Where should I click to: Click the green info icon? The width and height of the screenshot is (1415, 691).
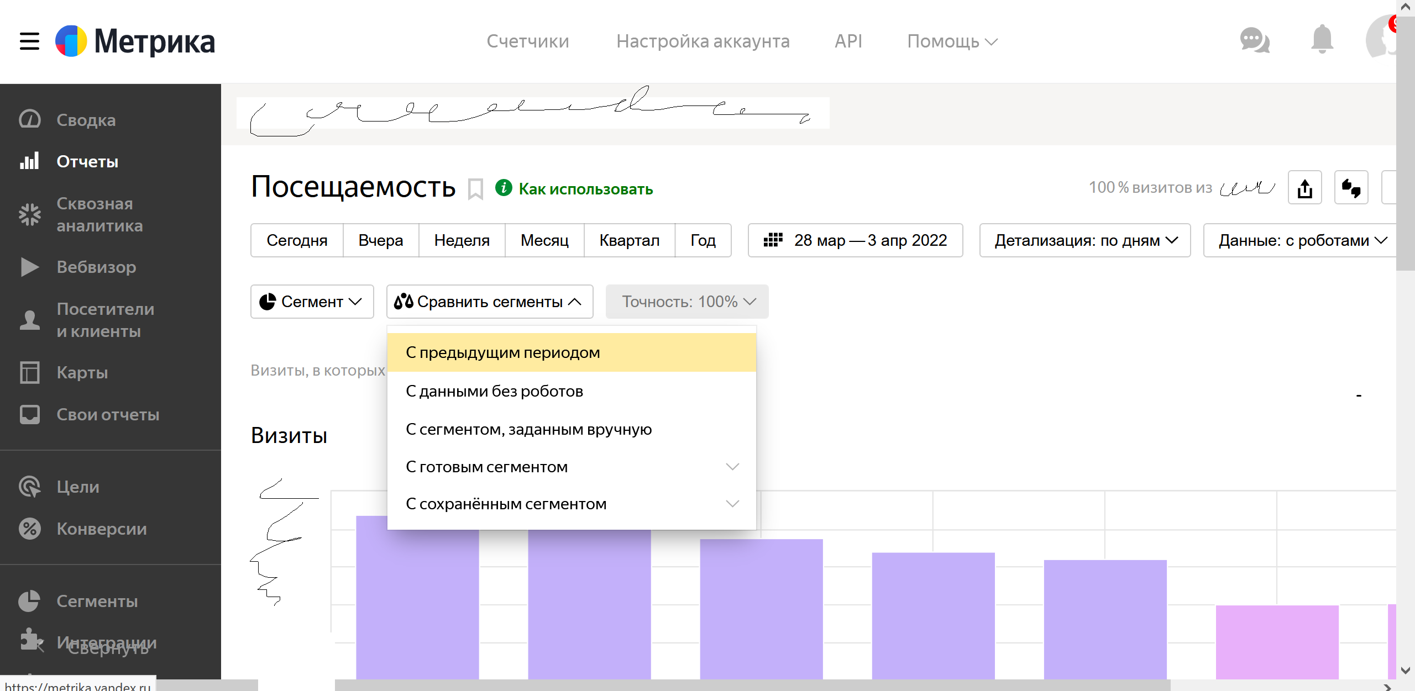(504, 188)
